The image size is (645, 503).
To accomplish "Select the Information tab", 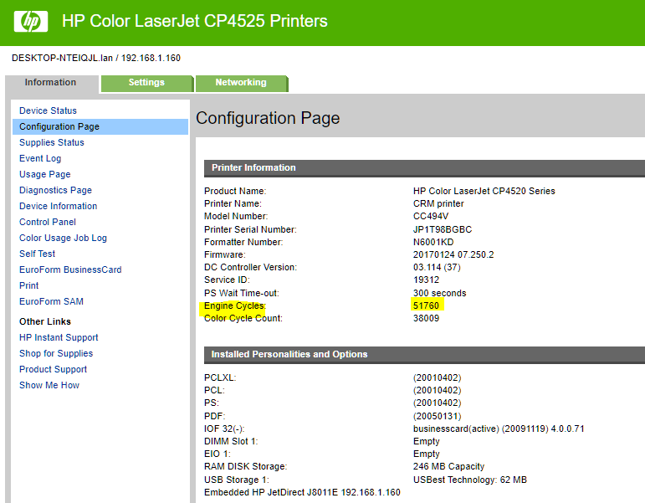I will point(50,83).
